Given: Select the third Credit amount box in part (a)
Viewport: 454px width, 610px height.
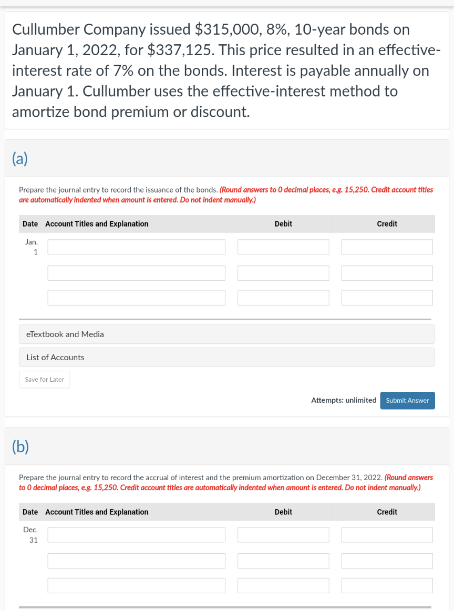Looking at the screenshot, I should click(387, 297).
